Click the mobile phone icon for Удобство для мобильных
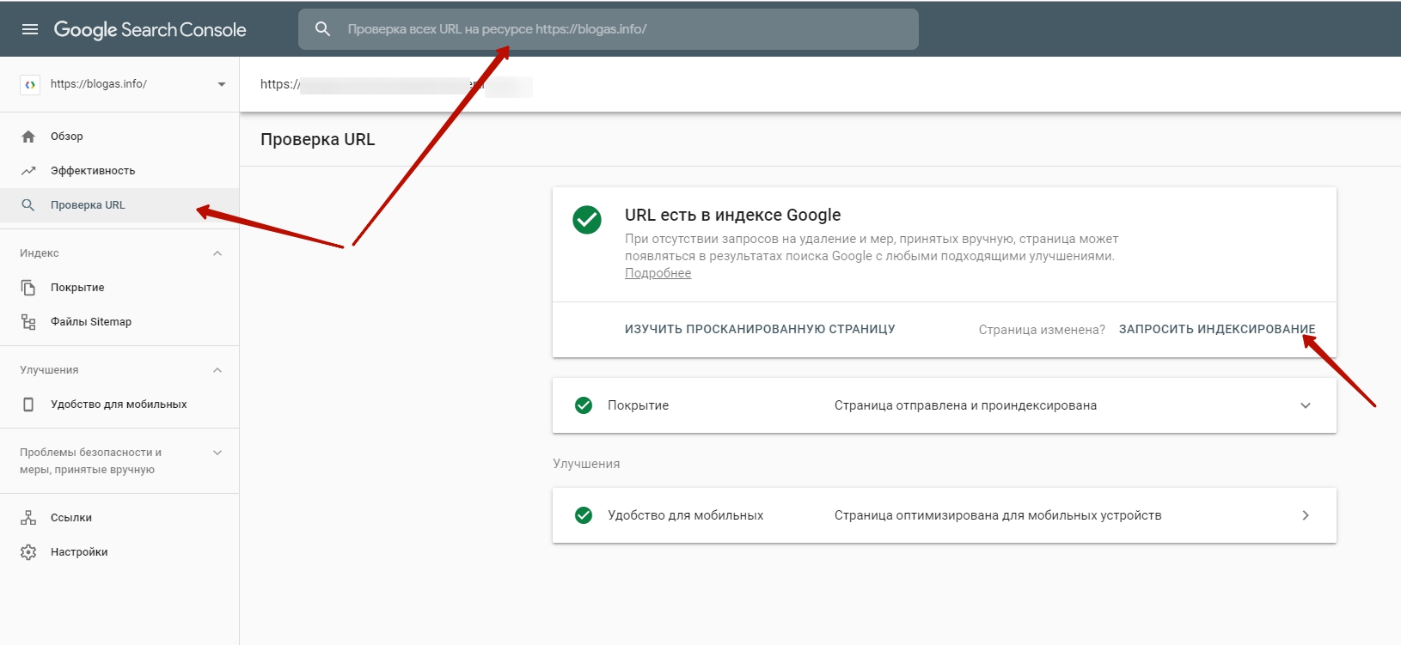Screen dimensions: 1401x645 click(28, 405)
